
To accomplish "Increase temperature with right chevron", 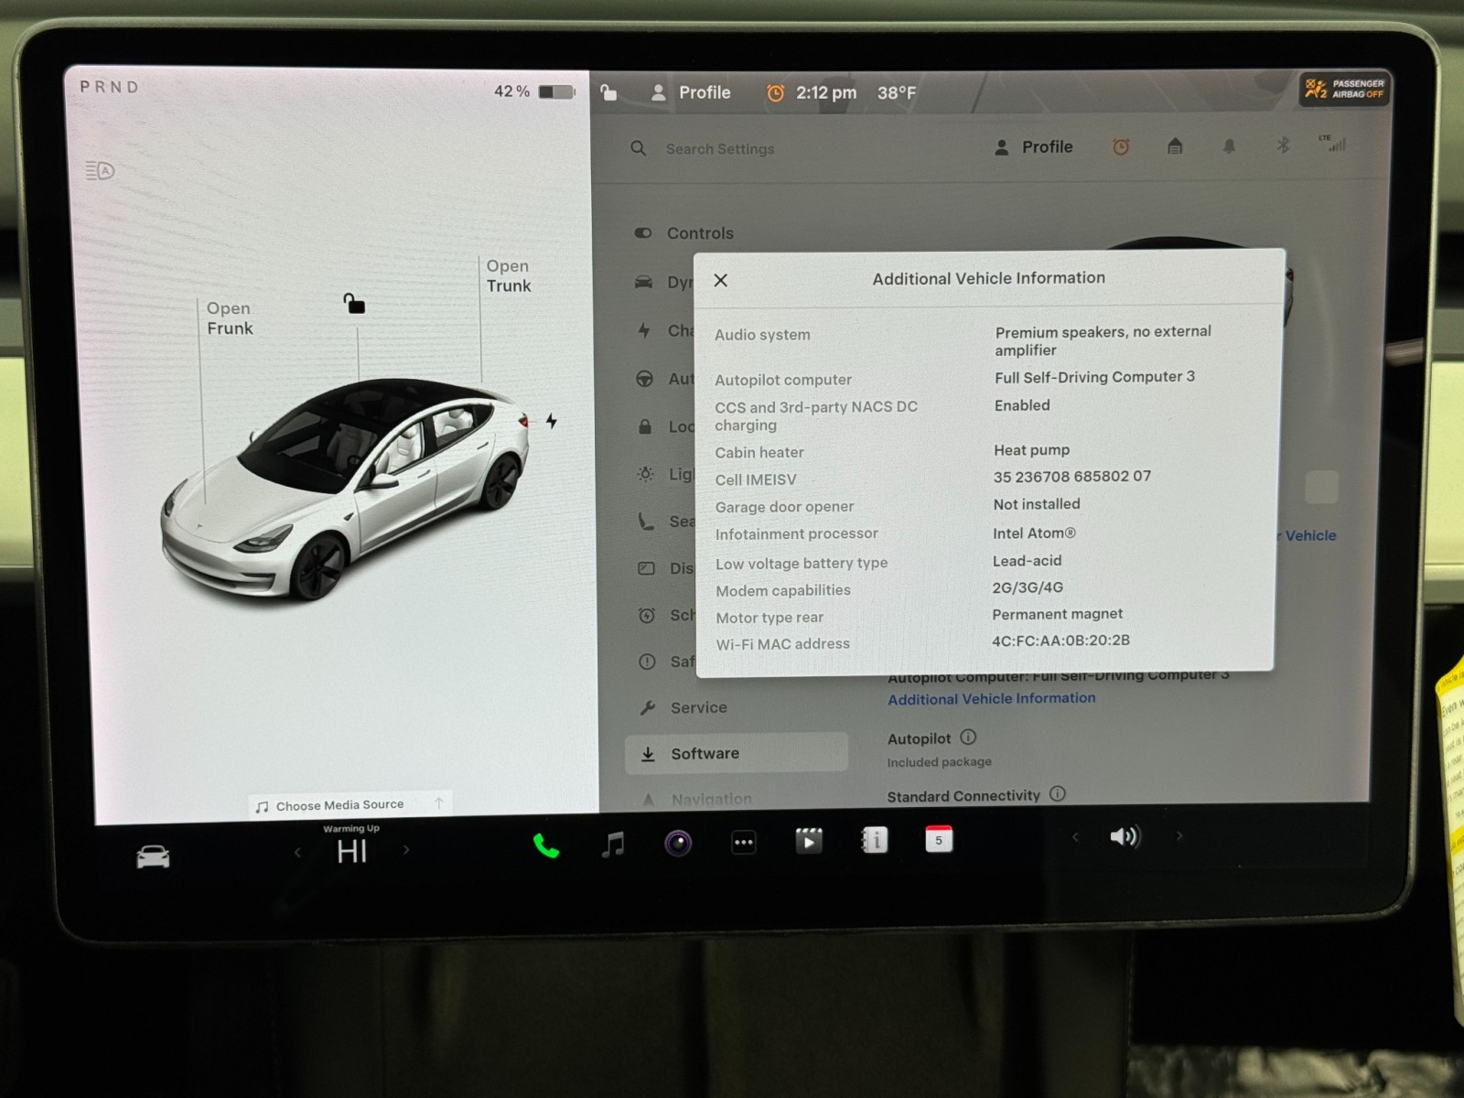I will (x=406, y=850).
